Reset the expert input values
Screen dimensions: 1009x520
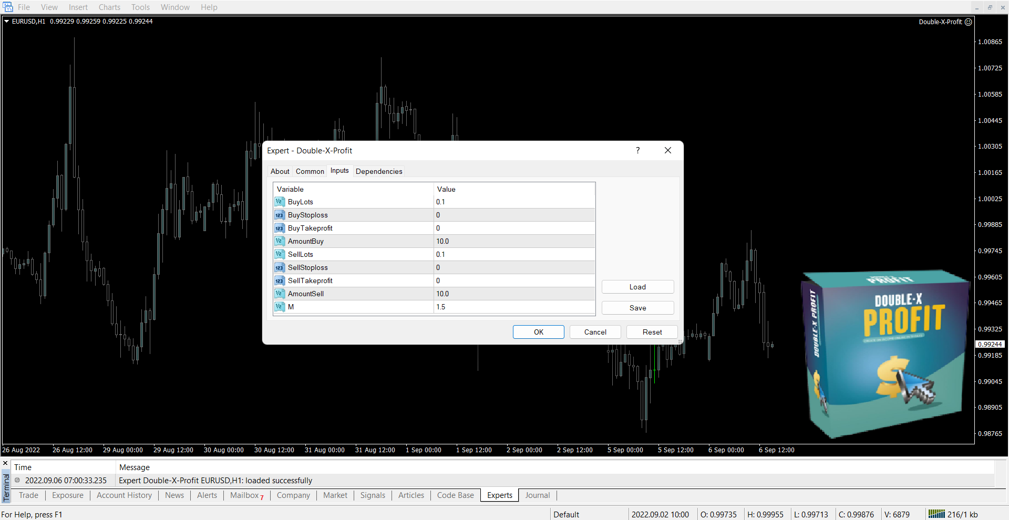point(652,332)
